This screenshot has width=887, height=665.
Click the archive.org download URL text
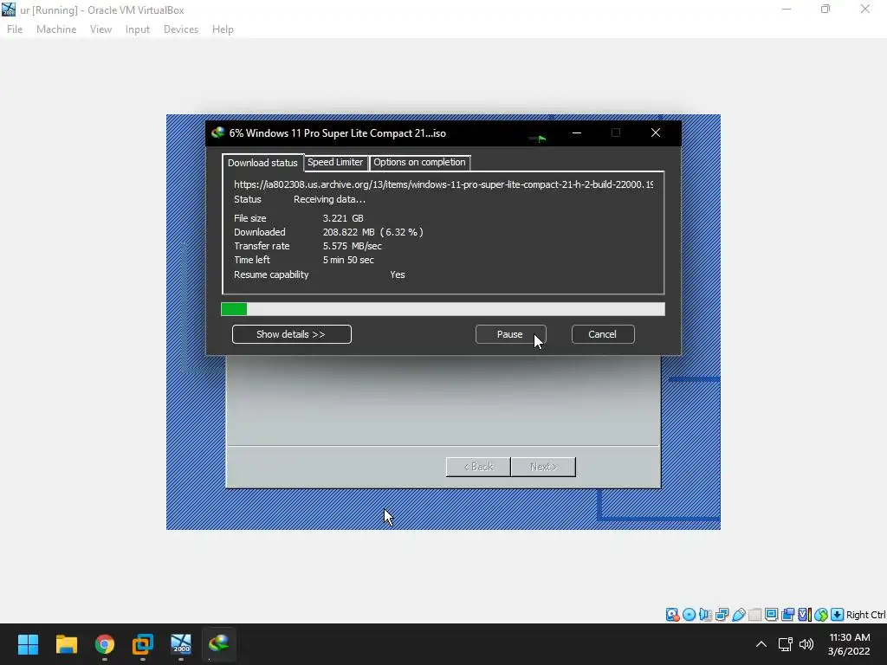click(x=443, y=184)
